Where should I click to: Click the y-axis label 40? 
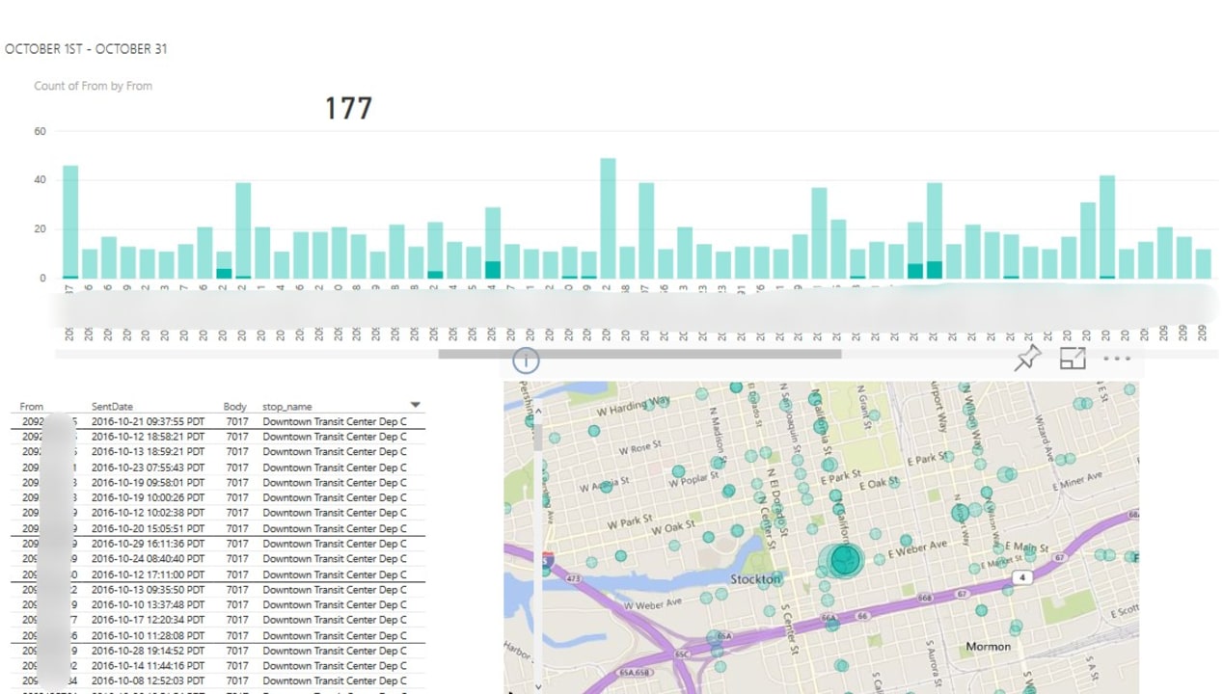pos(40,180)
